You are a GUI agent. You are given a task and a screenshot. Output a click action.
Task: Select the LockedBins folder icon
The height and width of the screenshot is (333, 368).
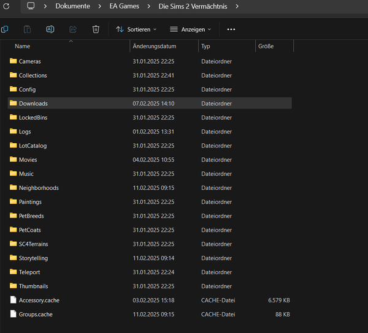point(13,118)
